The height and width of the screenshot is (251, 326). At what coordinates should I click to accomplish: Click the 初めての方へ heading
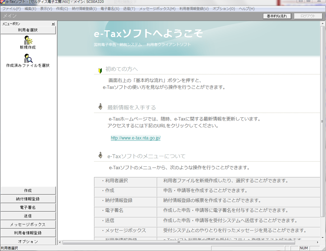(121, 69)
